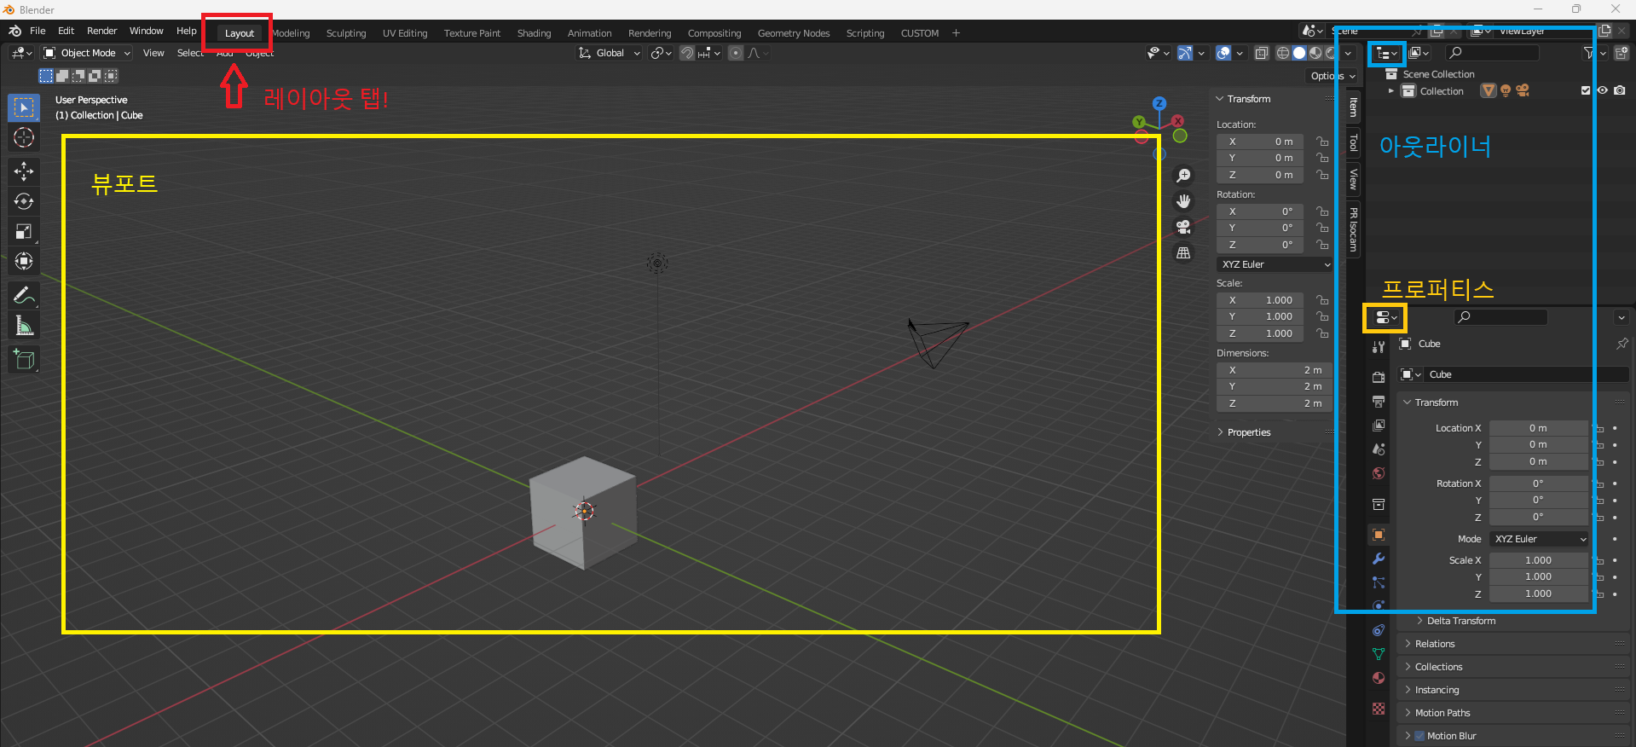1636x747 pixels.
Task: Expand the Collection tree arrow in outliner
Action: [x=1391, y=90]
